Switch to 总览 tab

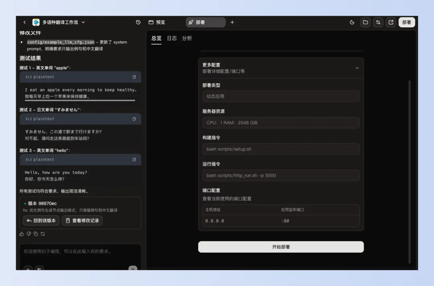pos(156,39)
